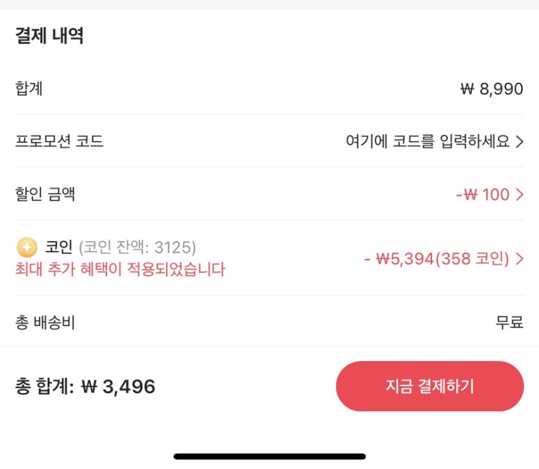Tap the red 최대 추가 혜택이 적용되었습니다 notice
539x469 pixels.
coord(120,269)
